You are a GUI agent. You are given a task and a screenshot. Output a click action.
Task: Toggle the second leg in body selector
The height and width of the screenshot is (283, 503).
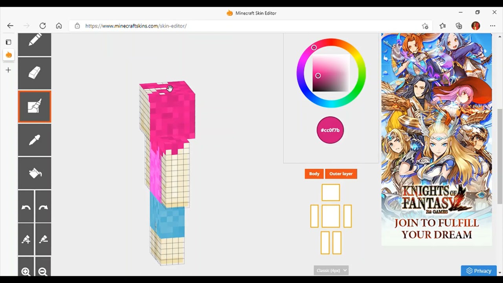click(337, 243)
